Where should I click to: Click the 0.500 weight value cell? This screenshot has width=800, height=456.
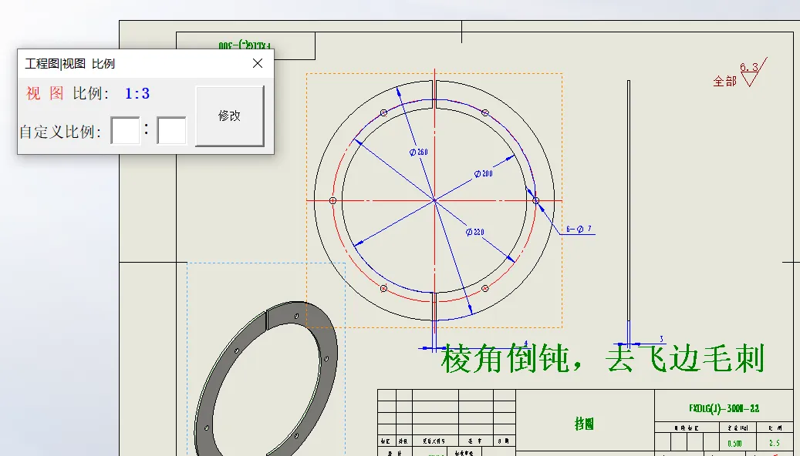tap(734, 443)
